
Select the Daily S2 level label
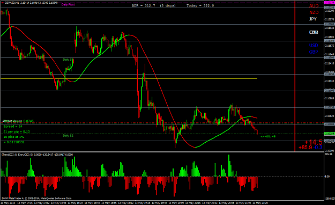coord(68,136)
